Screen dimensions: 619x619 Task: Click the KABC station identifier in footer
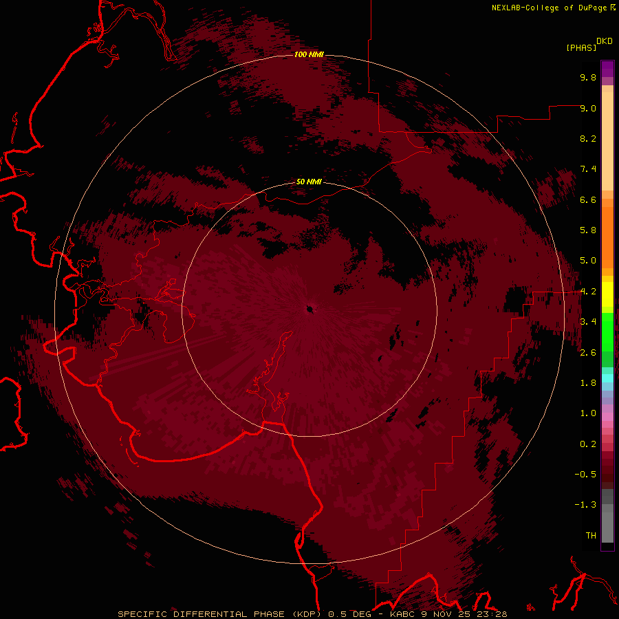[x=402, y=614]
